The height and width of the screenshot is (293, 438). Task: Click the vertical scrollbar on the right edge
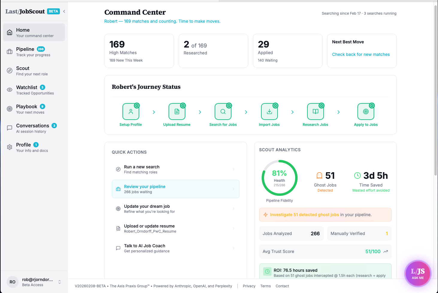(436, 90)
